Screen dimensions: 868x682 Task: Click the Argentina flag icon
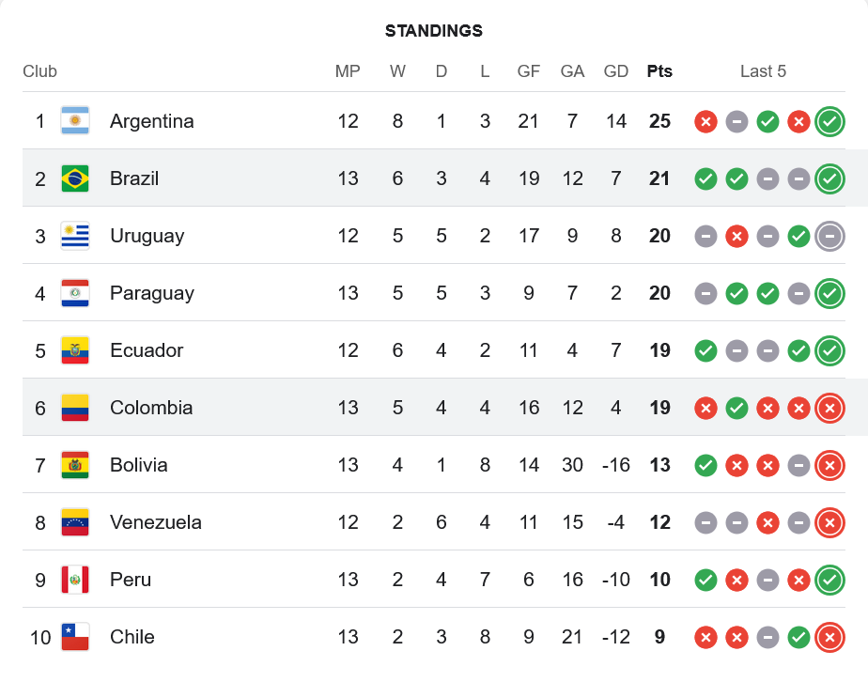pyautogui.click(x=75, y=121)
